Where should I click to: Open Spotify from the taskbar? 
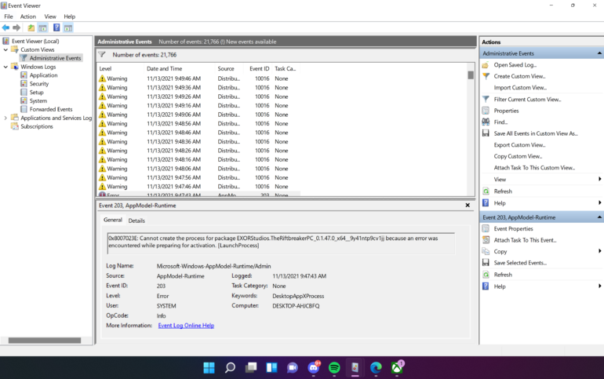[x=334, y=367]
